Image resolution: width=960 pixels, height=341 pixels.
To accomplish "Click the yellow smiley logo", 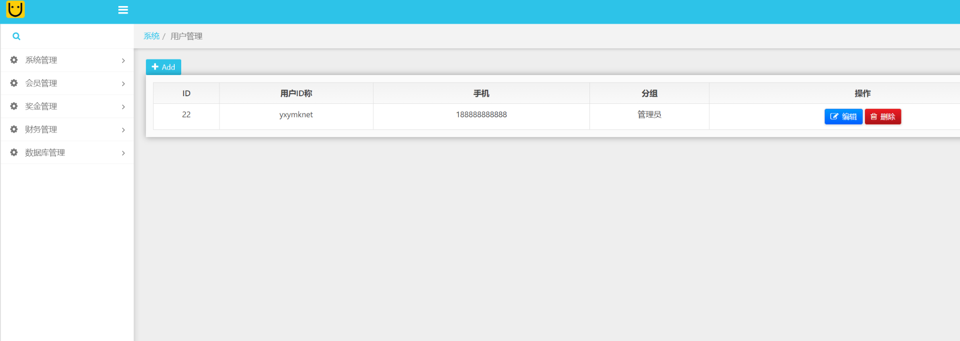I will [x=15, y=9].
